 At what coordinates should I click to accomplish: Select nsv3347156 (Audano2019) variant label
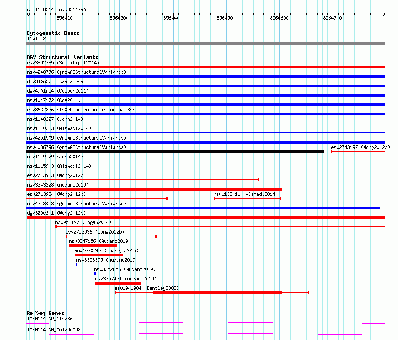[100, 241]
